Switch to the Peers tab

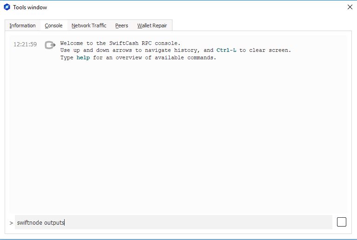122,25
